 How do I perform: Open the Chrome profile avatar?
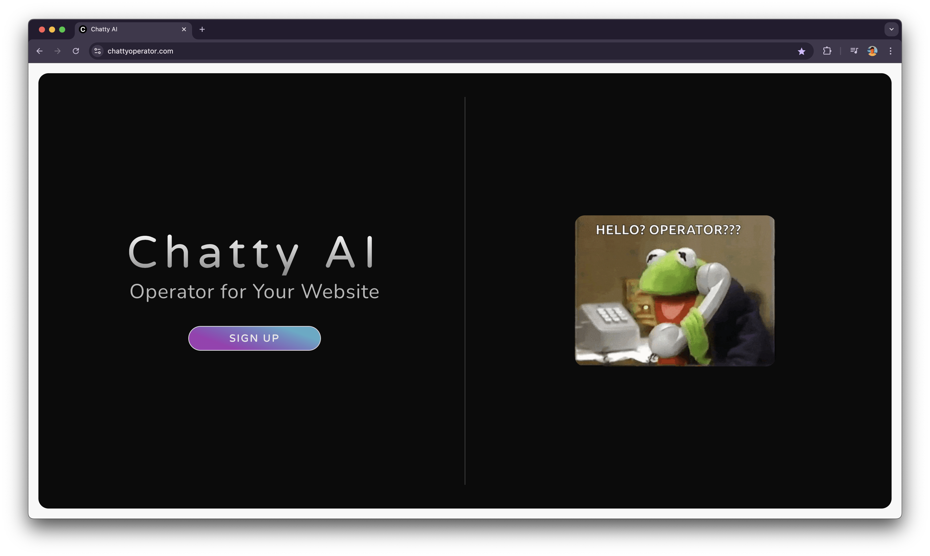(872, 51)
